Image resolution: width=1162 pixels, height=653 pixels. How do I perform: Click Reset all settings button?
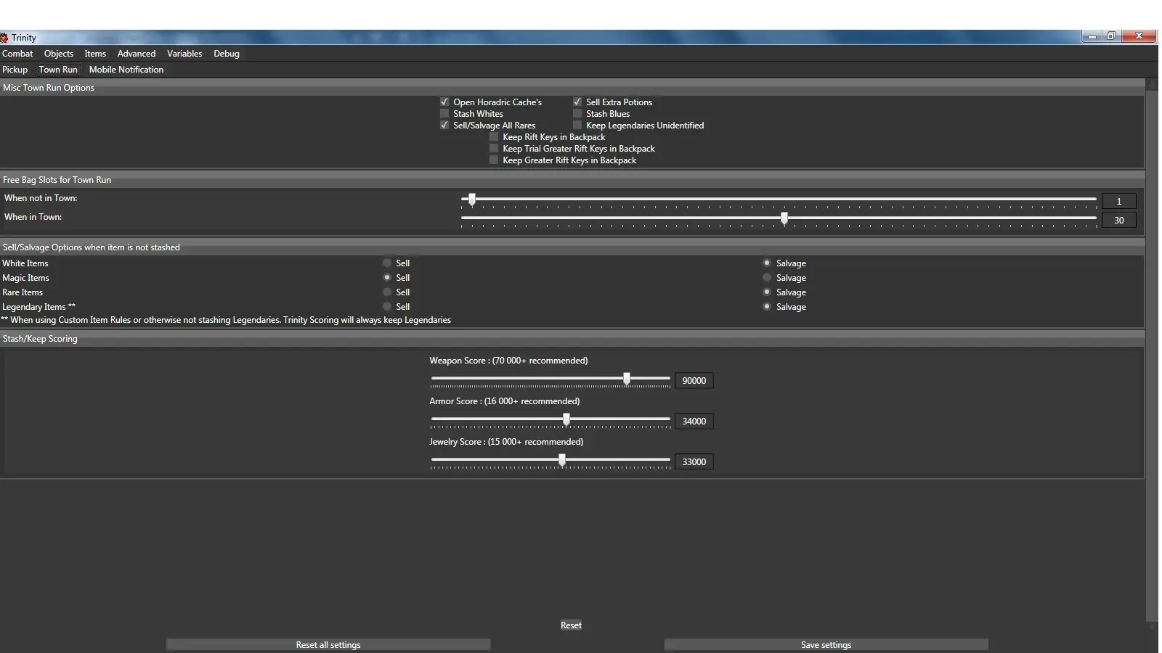click(328, 644)
